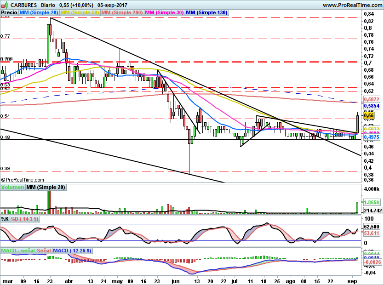
Task: Click the 0,5872 moving average value tag
Action: coord(372,99)
